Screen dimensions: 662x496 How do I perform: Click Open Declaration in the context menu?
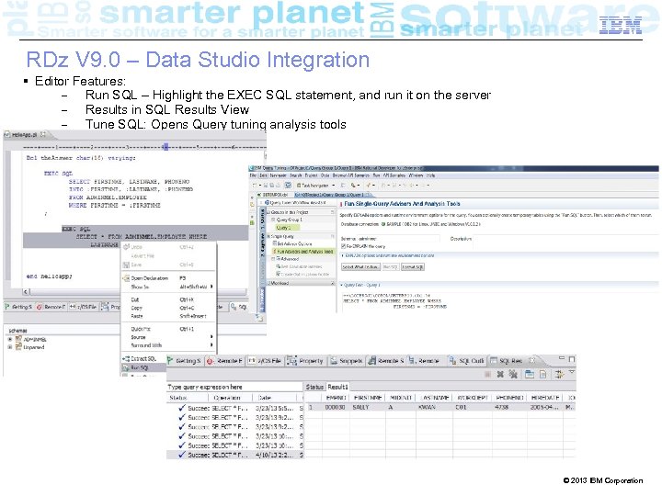pos(150,278)
